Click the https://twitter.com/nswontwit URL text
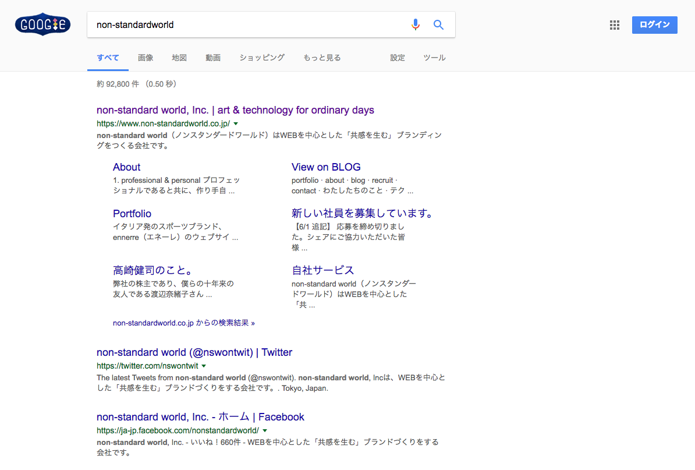695x470 pixels. point(147,366)
